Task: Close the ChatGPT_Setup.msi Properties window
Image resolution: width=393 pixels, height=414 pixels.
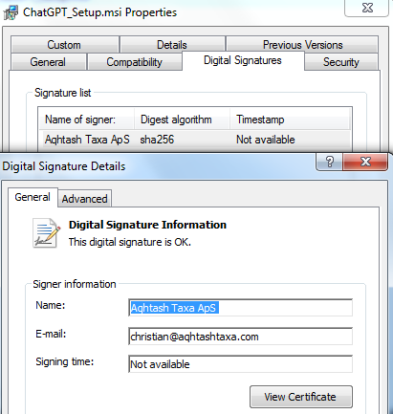Action: coord(367,8)
